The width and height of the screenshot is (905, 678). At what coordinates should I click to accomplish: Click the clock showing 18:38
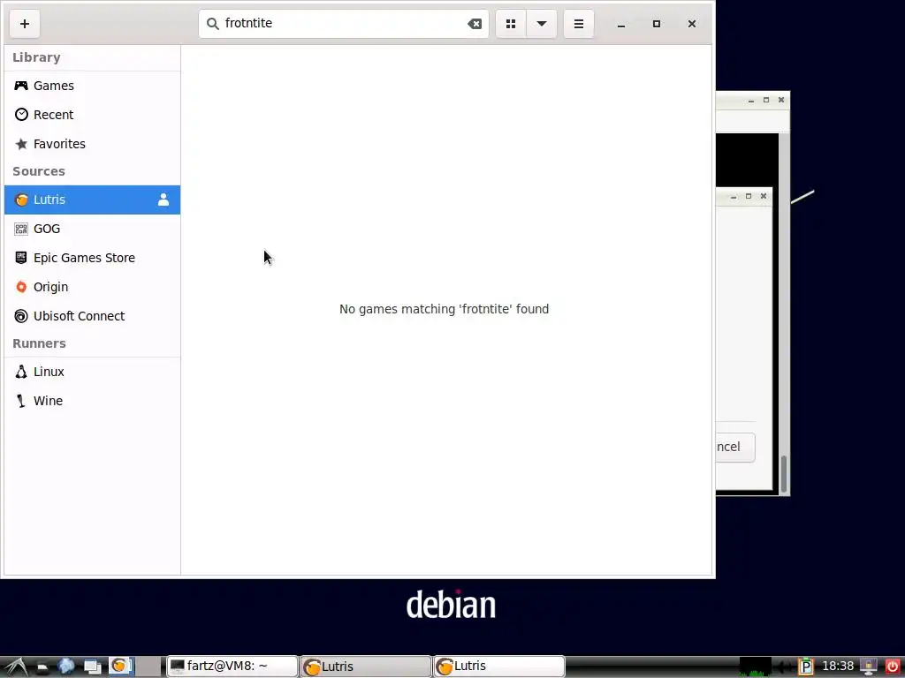click(x=838, y=667)
